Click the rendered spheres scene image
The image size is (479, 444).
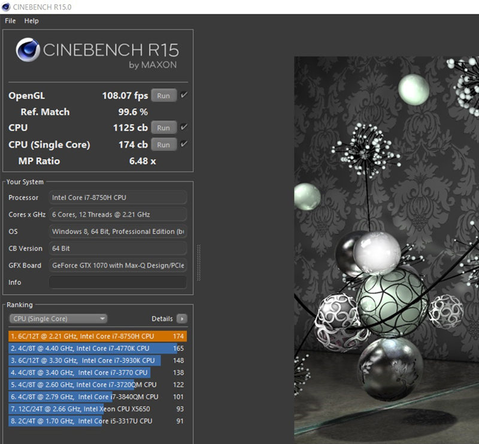tap(386, 250)
